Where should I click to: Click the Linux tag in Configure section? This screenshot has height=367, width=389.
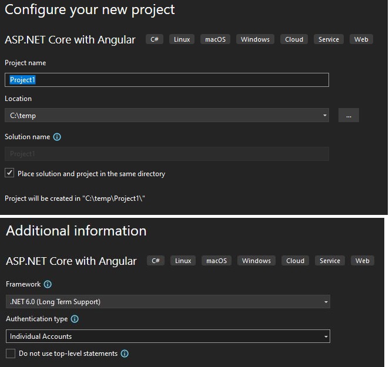pyautogui.click(x=182, y=39)
